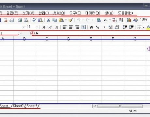Switch to the Sheet2 tab
Viewport: 150px width, 117px height.
18,106
